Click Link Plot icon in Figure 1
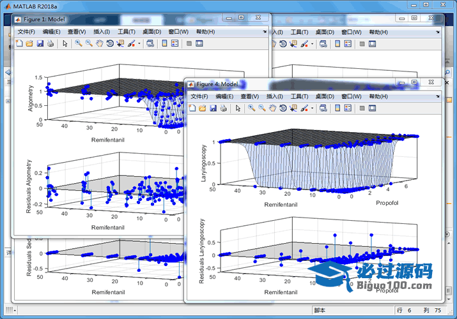Screen dimensions: 457x319 (x=150, y=43)
